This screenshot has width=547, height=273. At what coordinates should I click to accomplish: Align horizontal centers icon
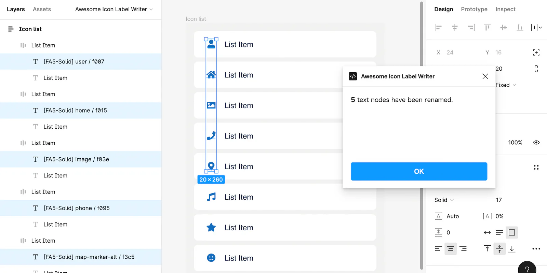coord(455,27)
